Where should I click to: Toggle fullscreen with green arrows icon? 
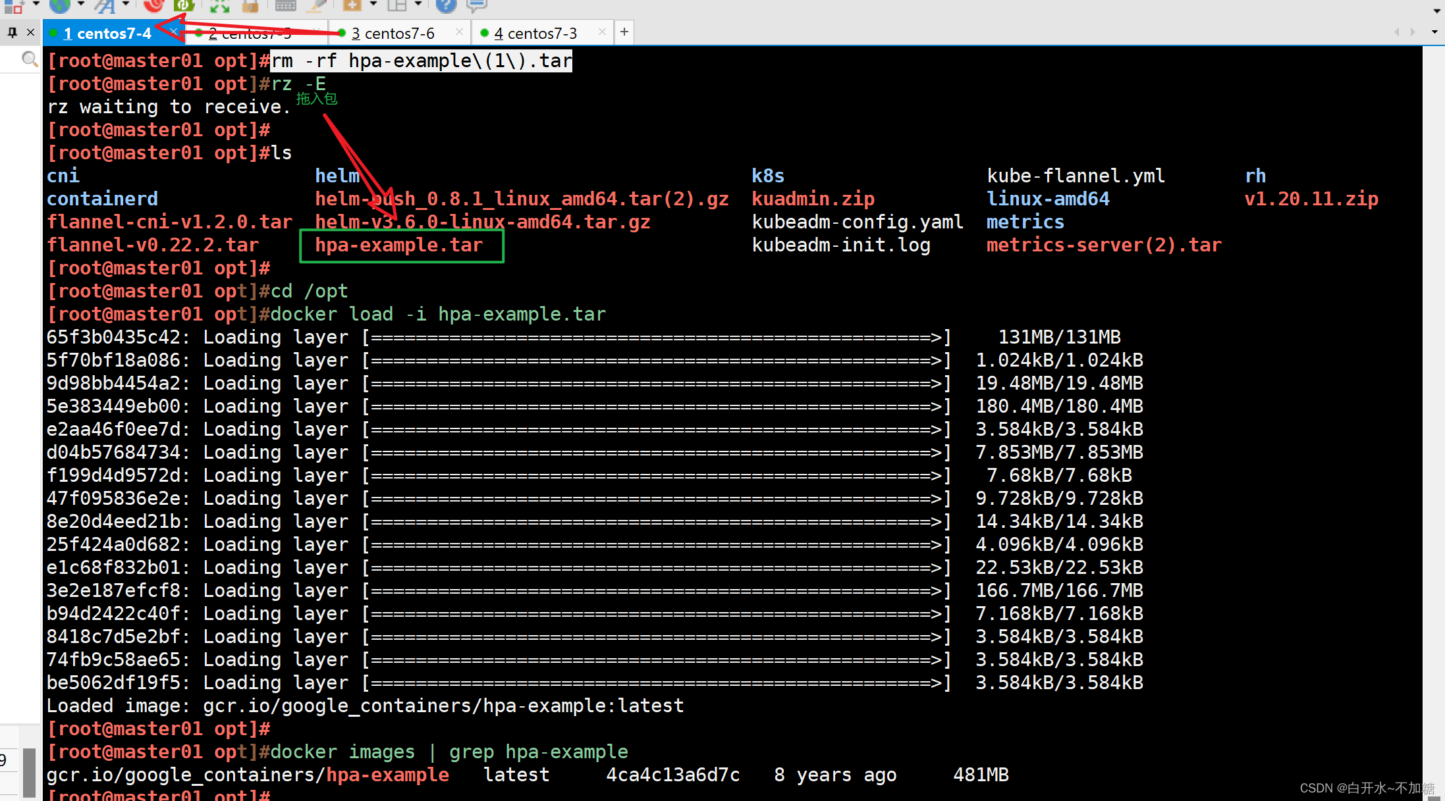219,5
